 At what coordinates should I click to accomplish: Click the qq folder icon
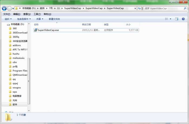[x=10, y=79]
